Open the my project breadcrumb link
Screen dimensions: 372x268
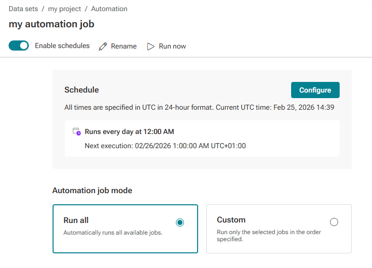pos(65,9)
